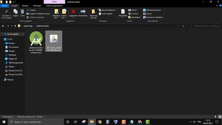222x125 pixels.
Task: Switch to the Accueil tab
Action: pos(14,6)
